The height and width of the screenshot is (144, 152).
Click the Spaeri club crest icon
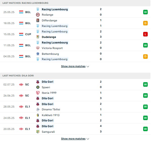point(38,87)
